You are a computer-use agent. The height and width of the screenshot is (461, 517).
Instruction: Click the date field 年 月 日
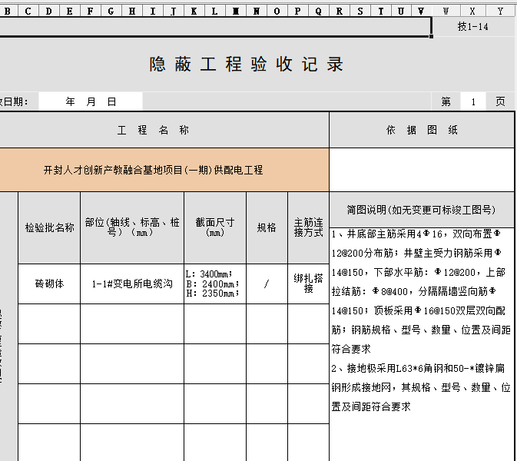point(91,101)
